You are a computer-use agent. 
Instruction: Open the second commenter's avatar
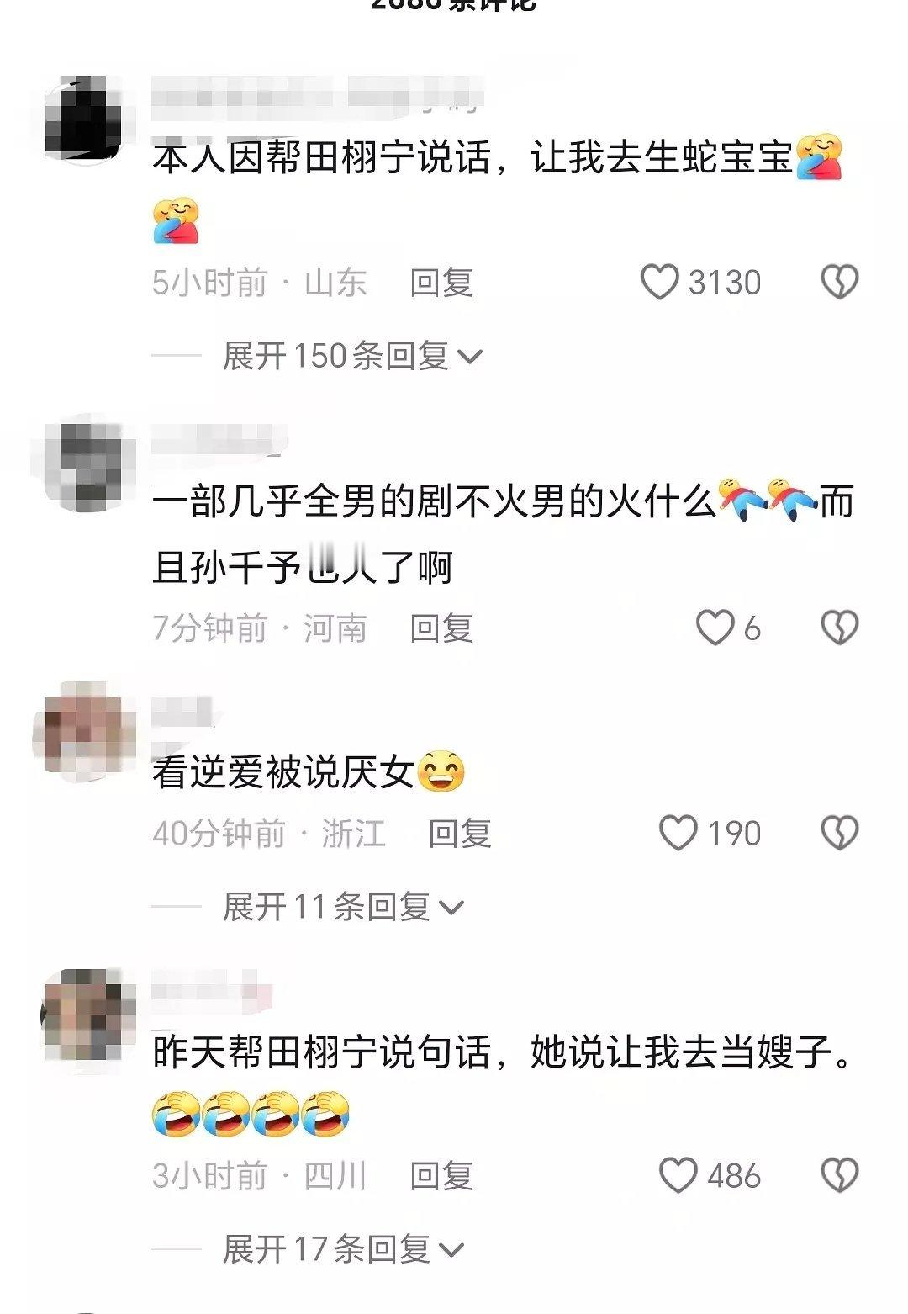point(87,464)
